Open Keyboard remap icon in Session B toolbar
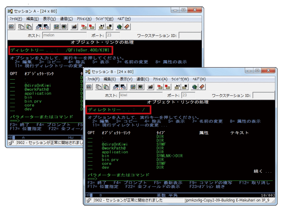Screen dimensions: 282x211 [x=150, y=87]
